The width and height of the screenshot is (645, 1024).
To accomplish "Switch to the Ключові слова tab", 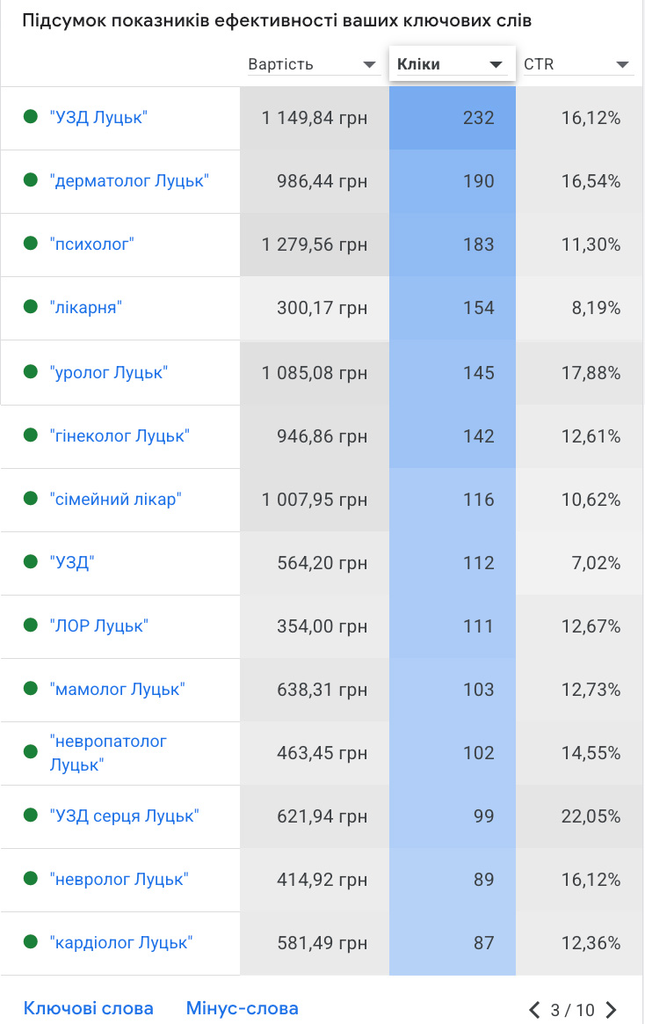I will click(x=88, y=1008).
